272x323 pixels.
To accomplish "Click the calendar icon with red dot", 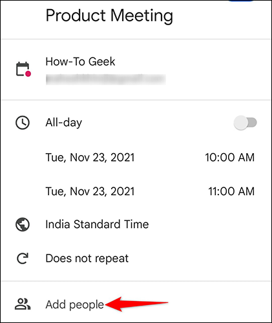I will click(x=23, y=69).
